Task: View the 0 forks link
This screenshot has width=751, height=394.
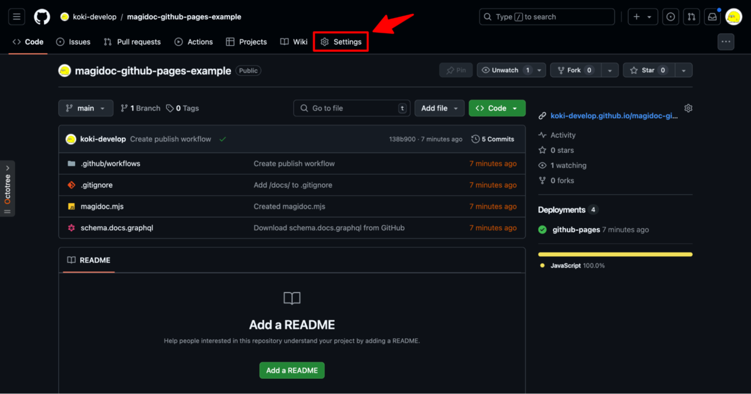Action: (556, 180)
